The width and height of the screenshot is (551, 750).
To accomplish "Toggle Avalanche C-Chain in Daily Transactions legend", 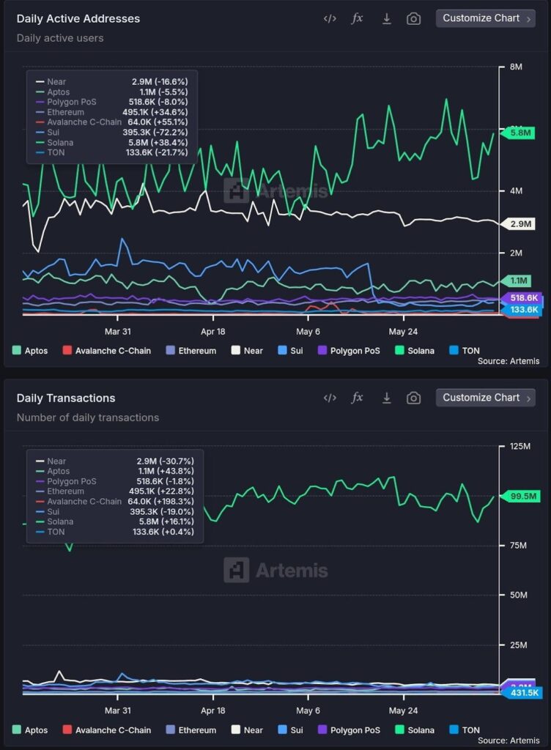I will pos(107,730).
